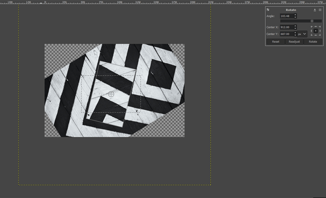Click the Readjust button
326x198 pixels.
(294, 42)
